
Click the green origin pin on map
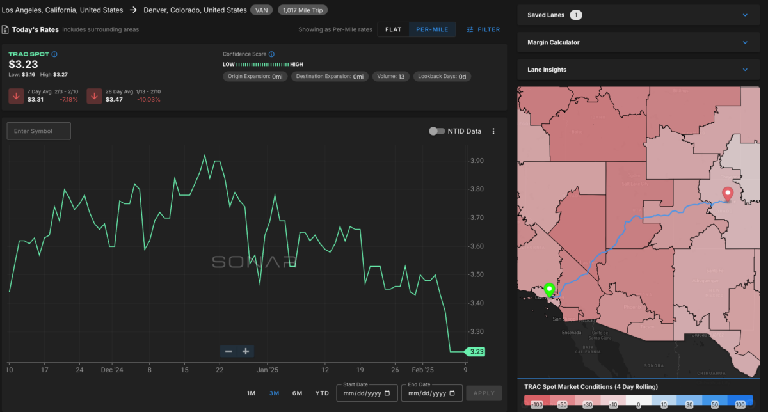click(x=548, y=291)
